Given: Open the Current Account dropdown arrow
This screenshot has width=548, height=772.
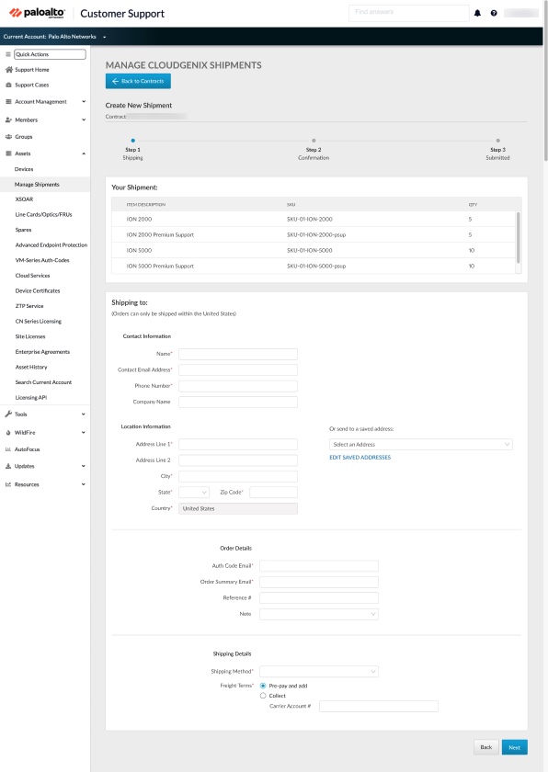Looking at the screenshot, I should point(105,37).
